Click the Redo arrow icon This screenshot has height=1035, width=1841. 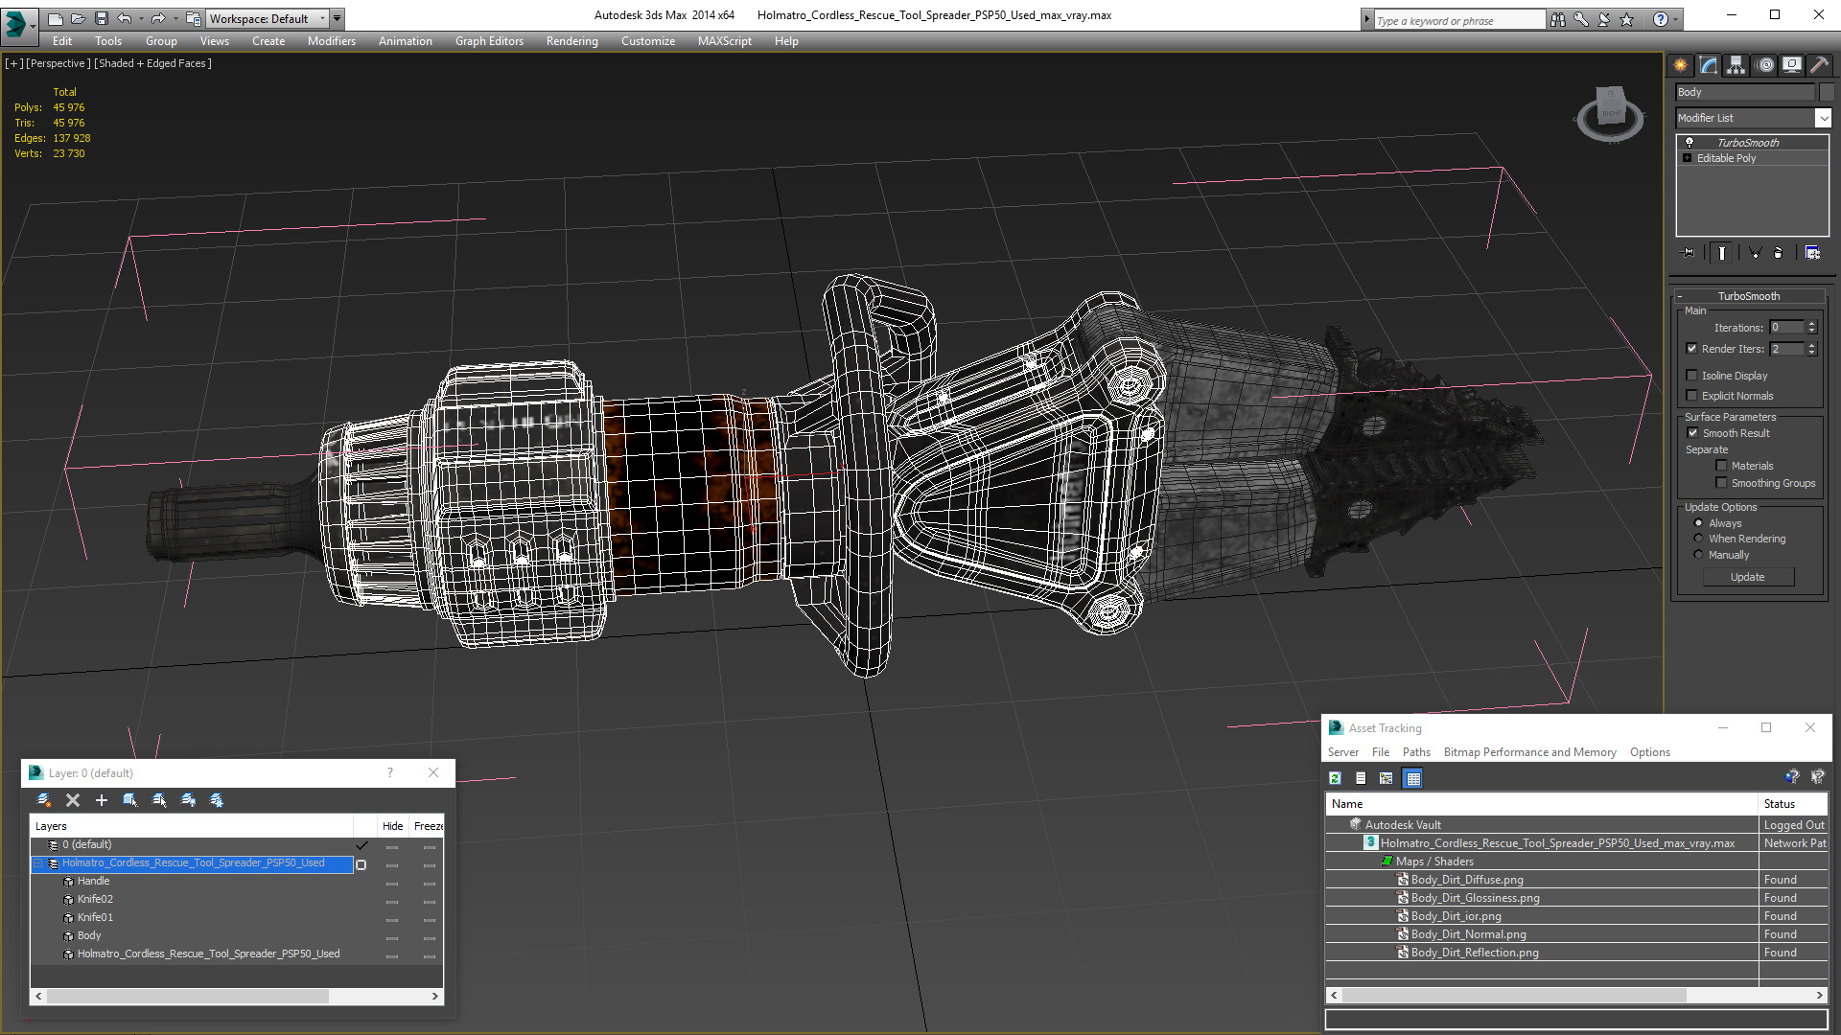(158, 18)
